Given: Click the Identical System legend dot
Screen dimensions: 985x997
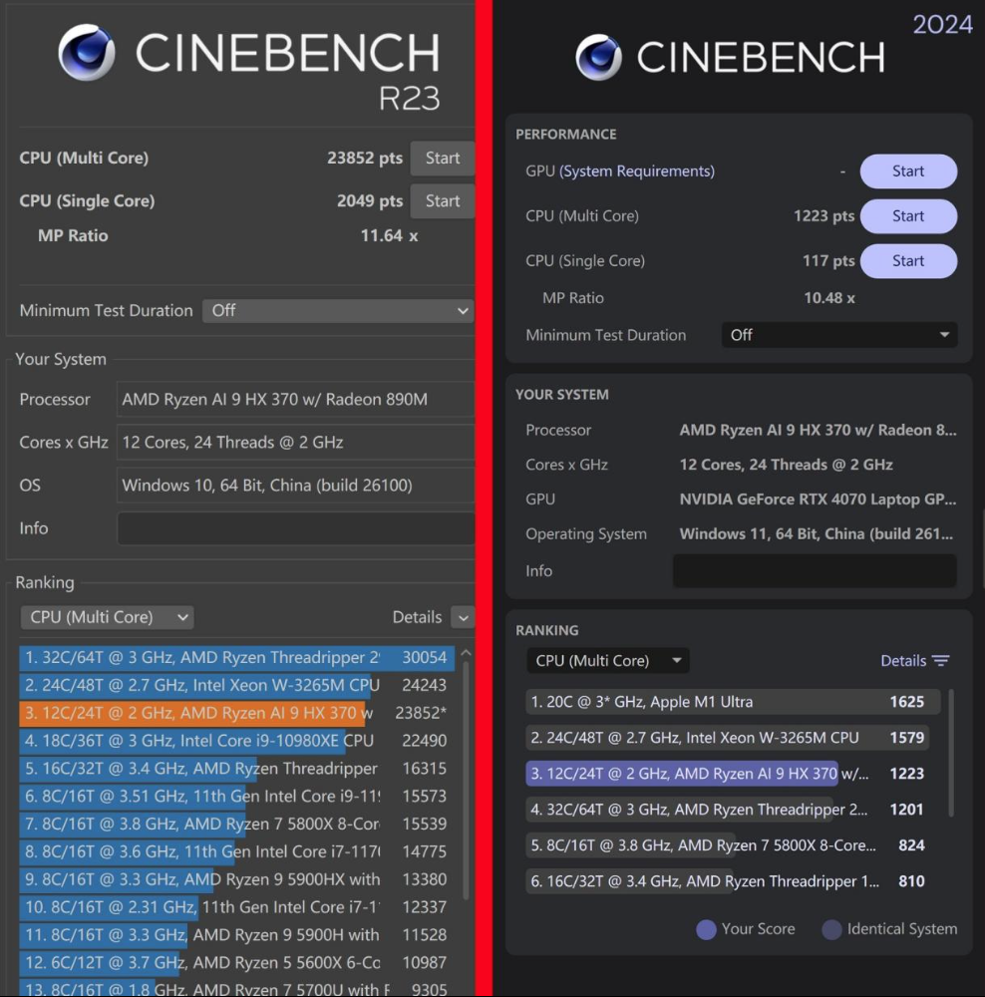Looking at the screenshot, I should [831, 929].
